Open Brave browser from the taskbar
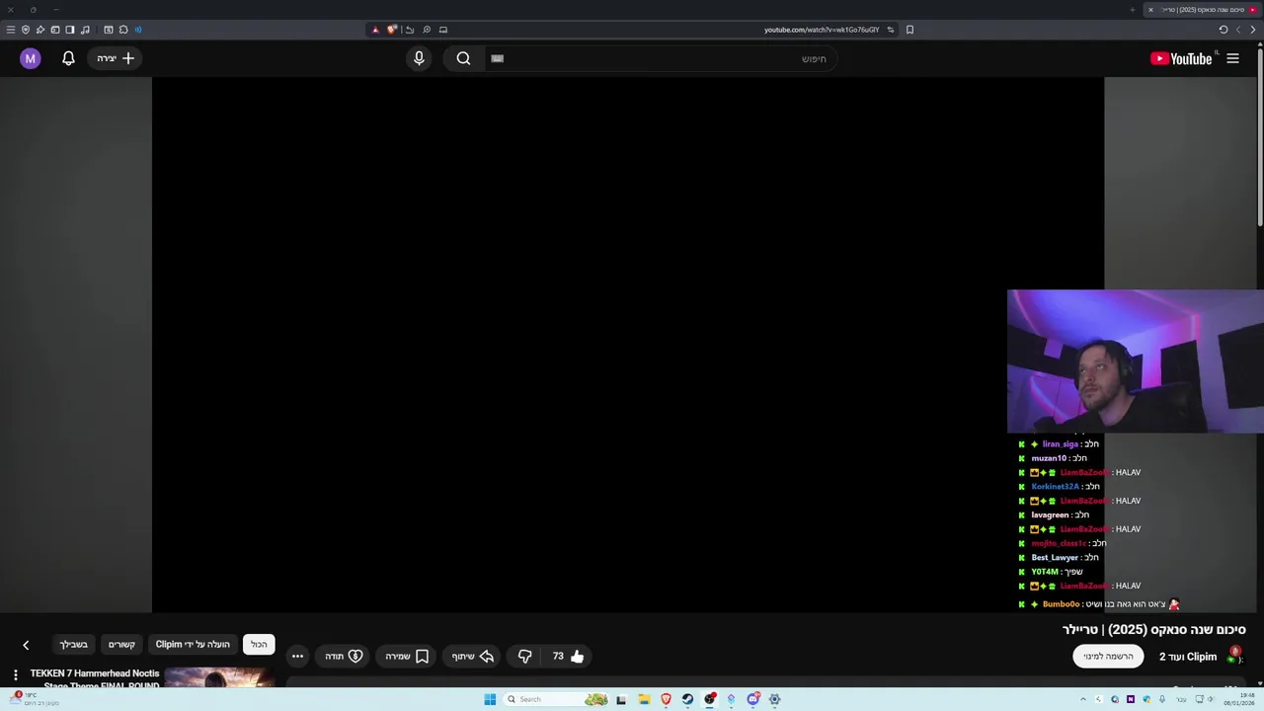 666,699
